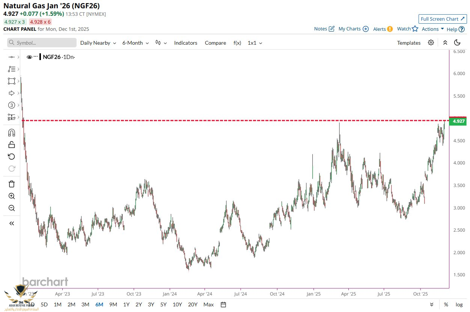Viewport: 470px width, 312px height.
Task: Open the My Charts link
Action: pyautogui.click(x=353, y=29)
